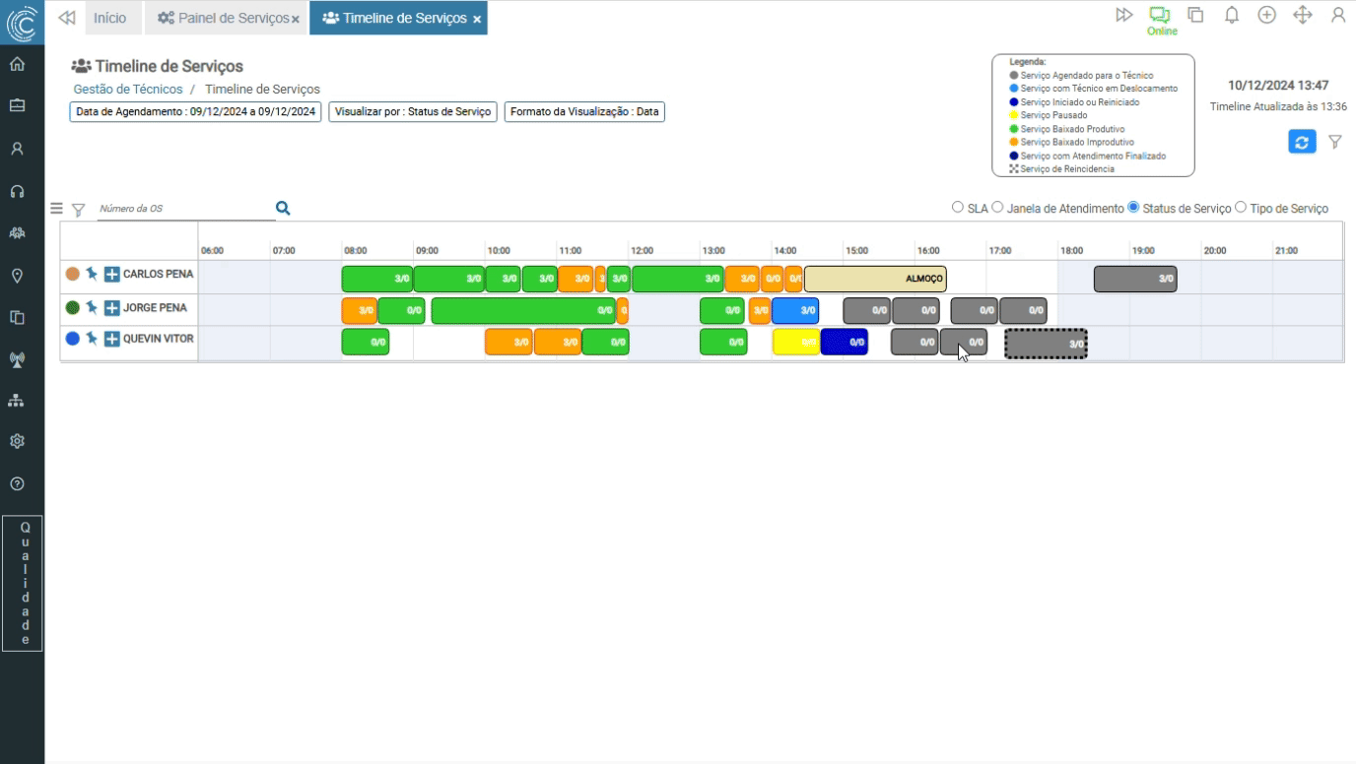Pin the CARLOS PENA technician row
Image resolution: width=1356 pixels, height=764 pixels.
(x=92, y=274)
